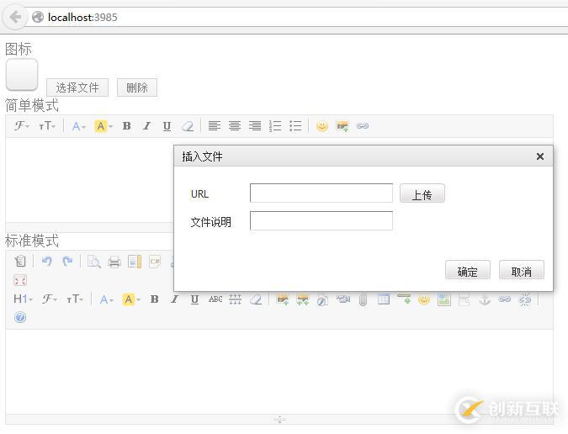The width and height of the screenshot is (568, 434).
Task: Click the 上传 upload button
Action: click(422, 193)
